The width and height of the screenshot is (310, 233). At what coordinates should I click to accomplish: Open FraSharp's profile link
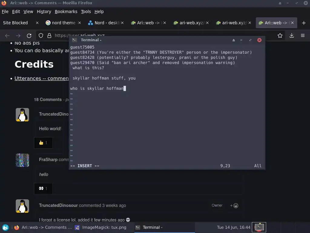point(48,160)
